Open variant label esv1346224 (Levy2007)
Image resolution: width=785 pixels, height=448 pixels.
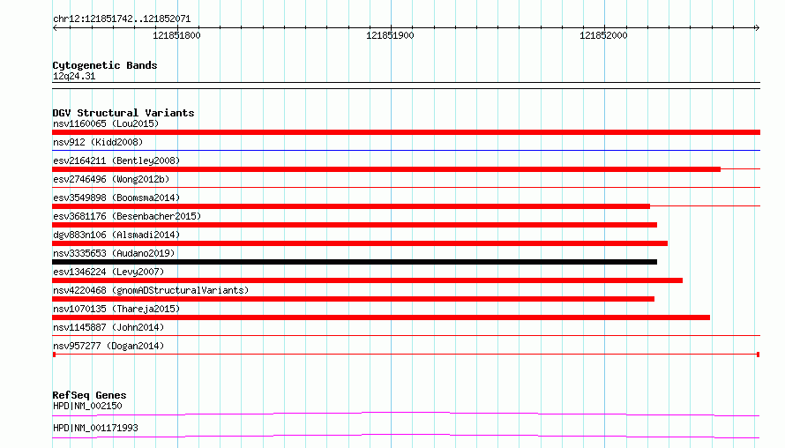click(108, 272)
